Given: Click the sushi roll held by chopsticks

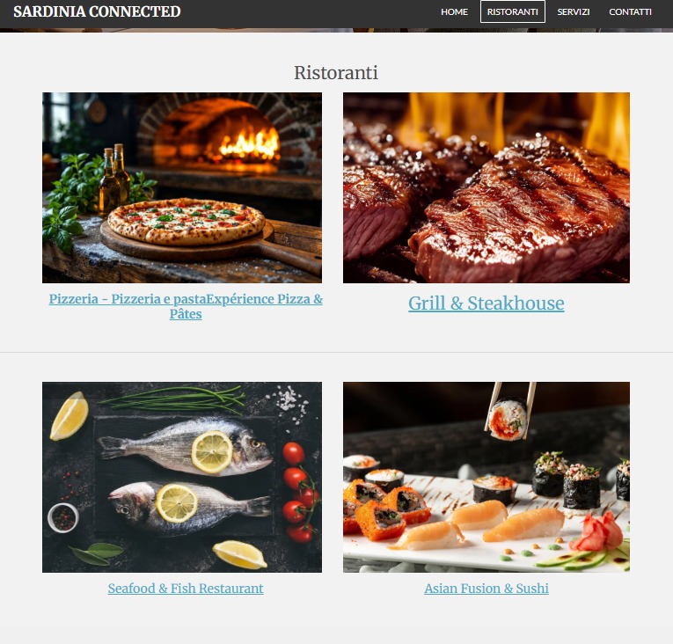Looking at the screenshot, I should [508, 420].
